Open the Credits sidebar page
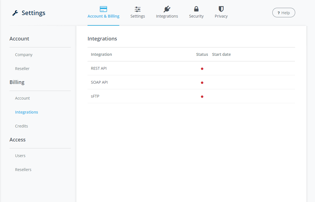The width and height of the screenshot is (315, 202). pyautogui.click(x=21, y=126)
